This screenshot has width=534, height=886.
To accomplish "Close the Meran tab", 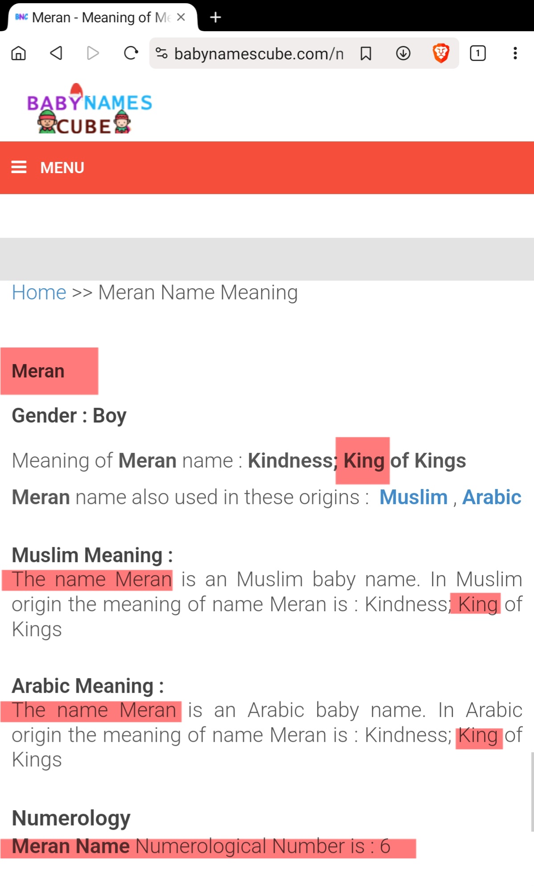I will [x=181, y=17].
